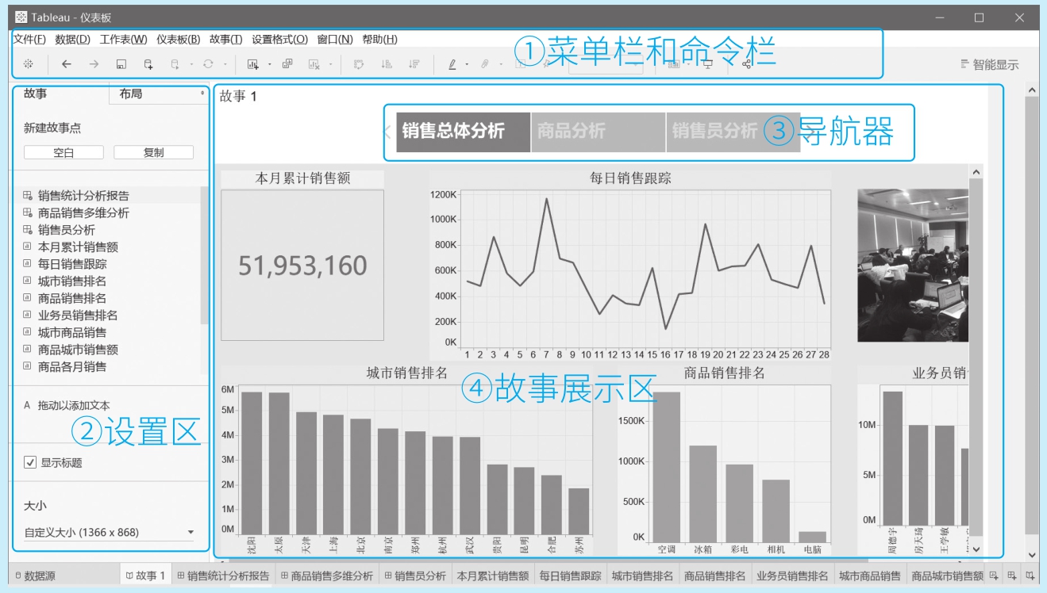Open the 自定义大小 size dropdown
Screen dimensions: 1047x593
pyautogui.click(x=191, y=533)
